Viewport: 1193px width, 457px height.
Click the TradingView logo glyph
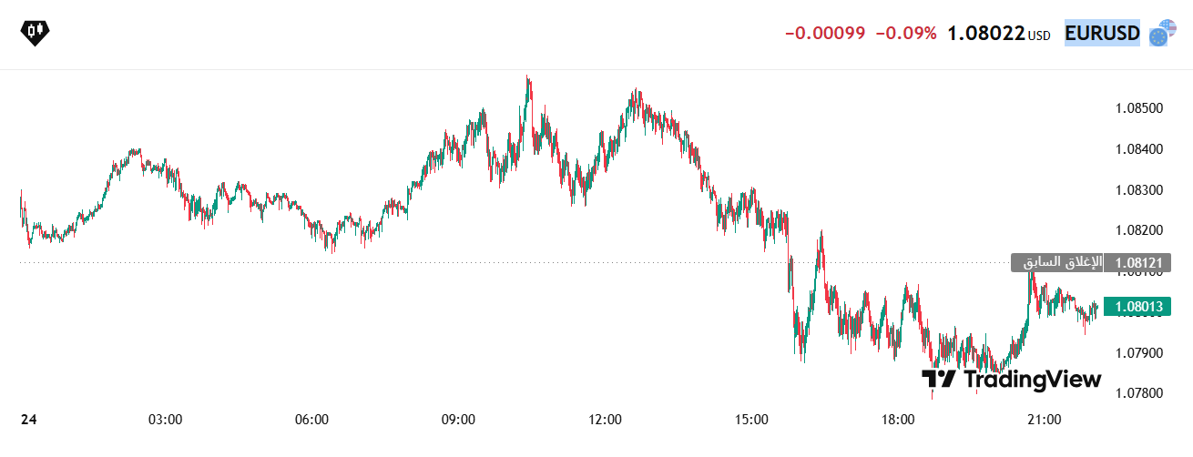(939, 380)
